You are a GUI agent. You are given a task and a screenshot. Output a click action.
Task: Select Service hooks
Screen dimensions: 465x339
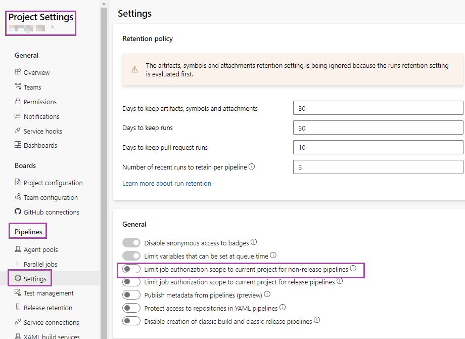[42, 131]
